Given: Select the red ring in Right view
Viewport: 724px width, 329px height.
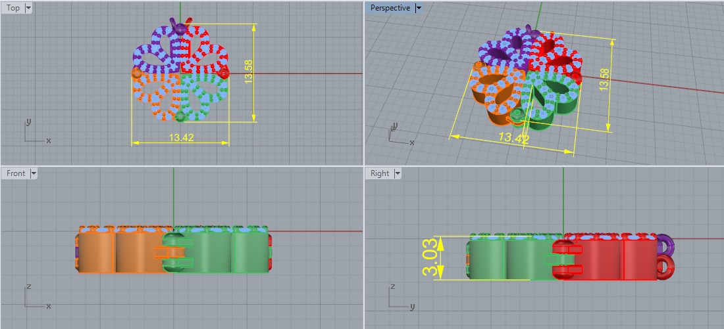Looking at the screenshot, I should point(665,268).
